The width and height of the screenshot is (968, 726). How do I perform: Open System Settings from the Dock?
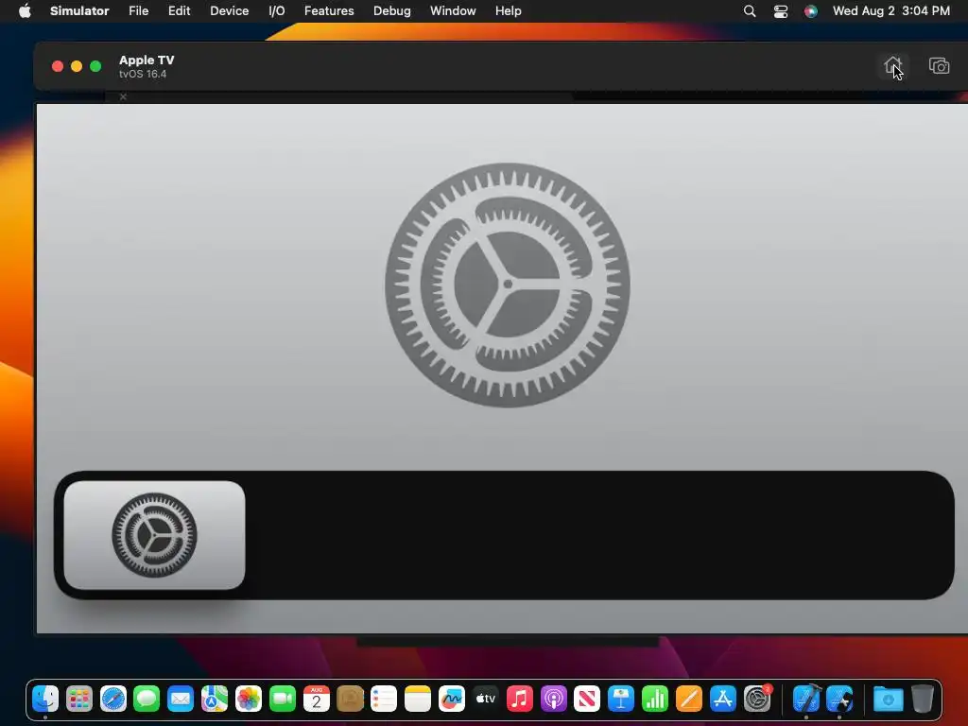[x=757, y=699]
